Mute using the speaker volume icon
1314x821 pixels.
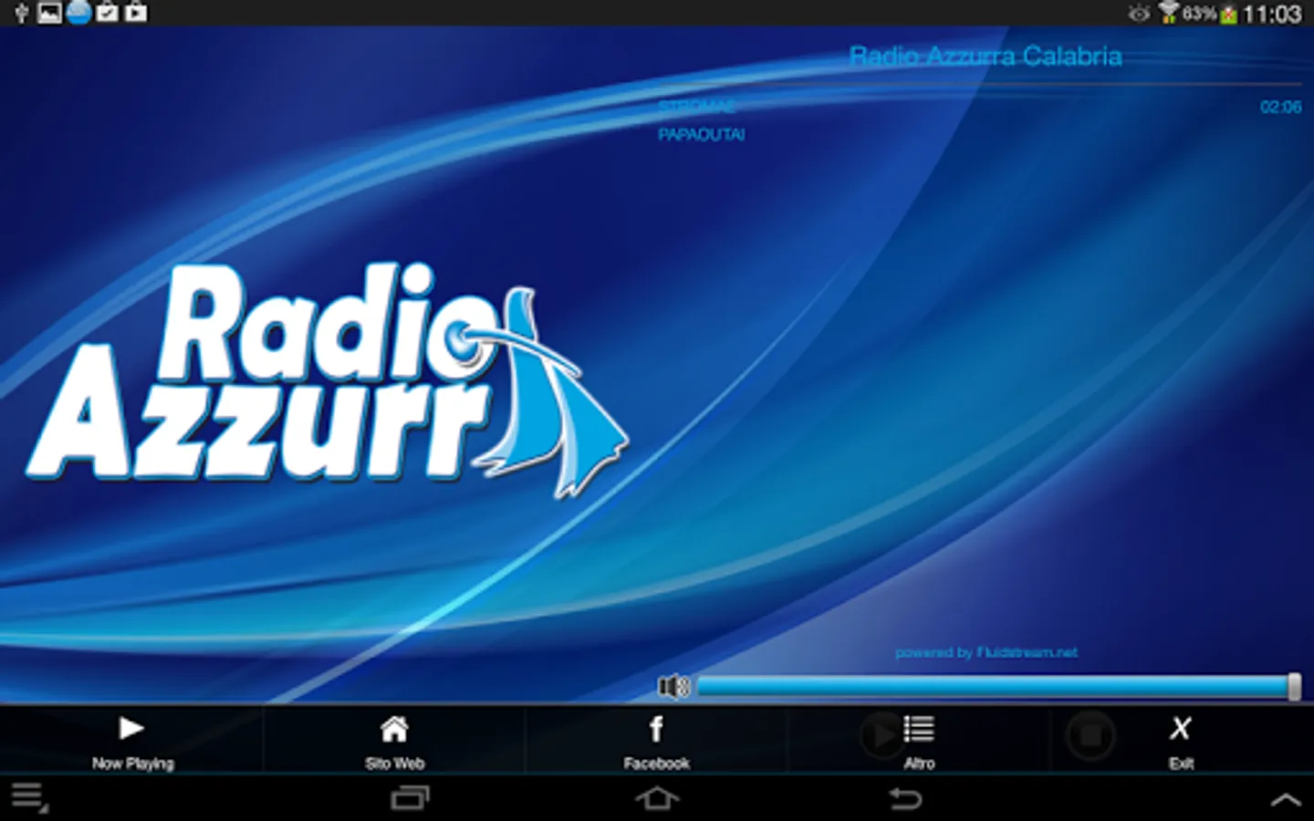[673, 687]
